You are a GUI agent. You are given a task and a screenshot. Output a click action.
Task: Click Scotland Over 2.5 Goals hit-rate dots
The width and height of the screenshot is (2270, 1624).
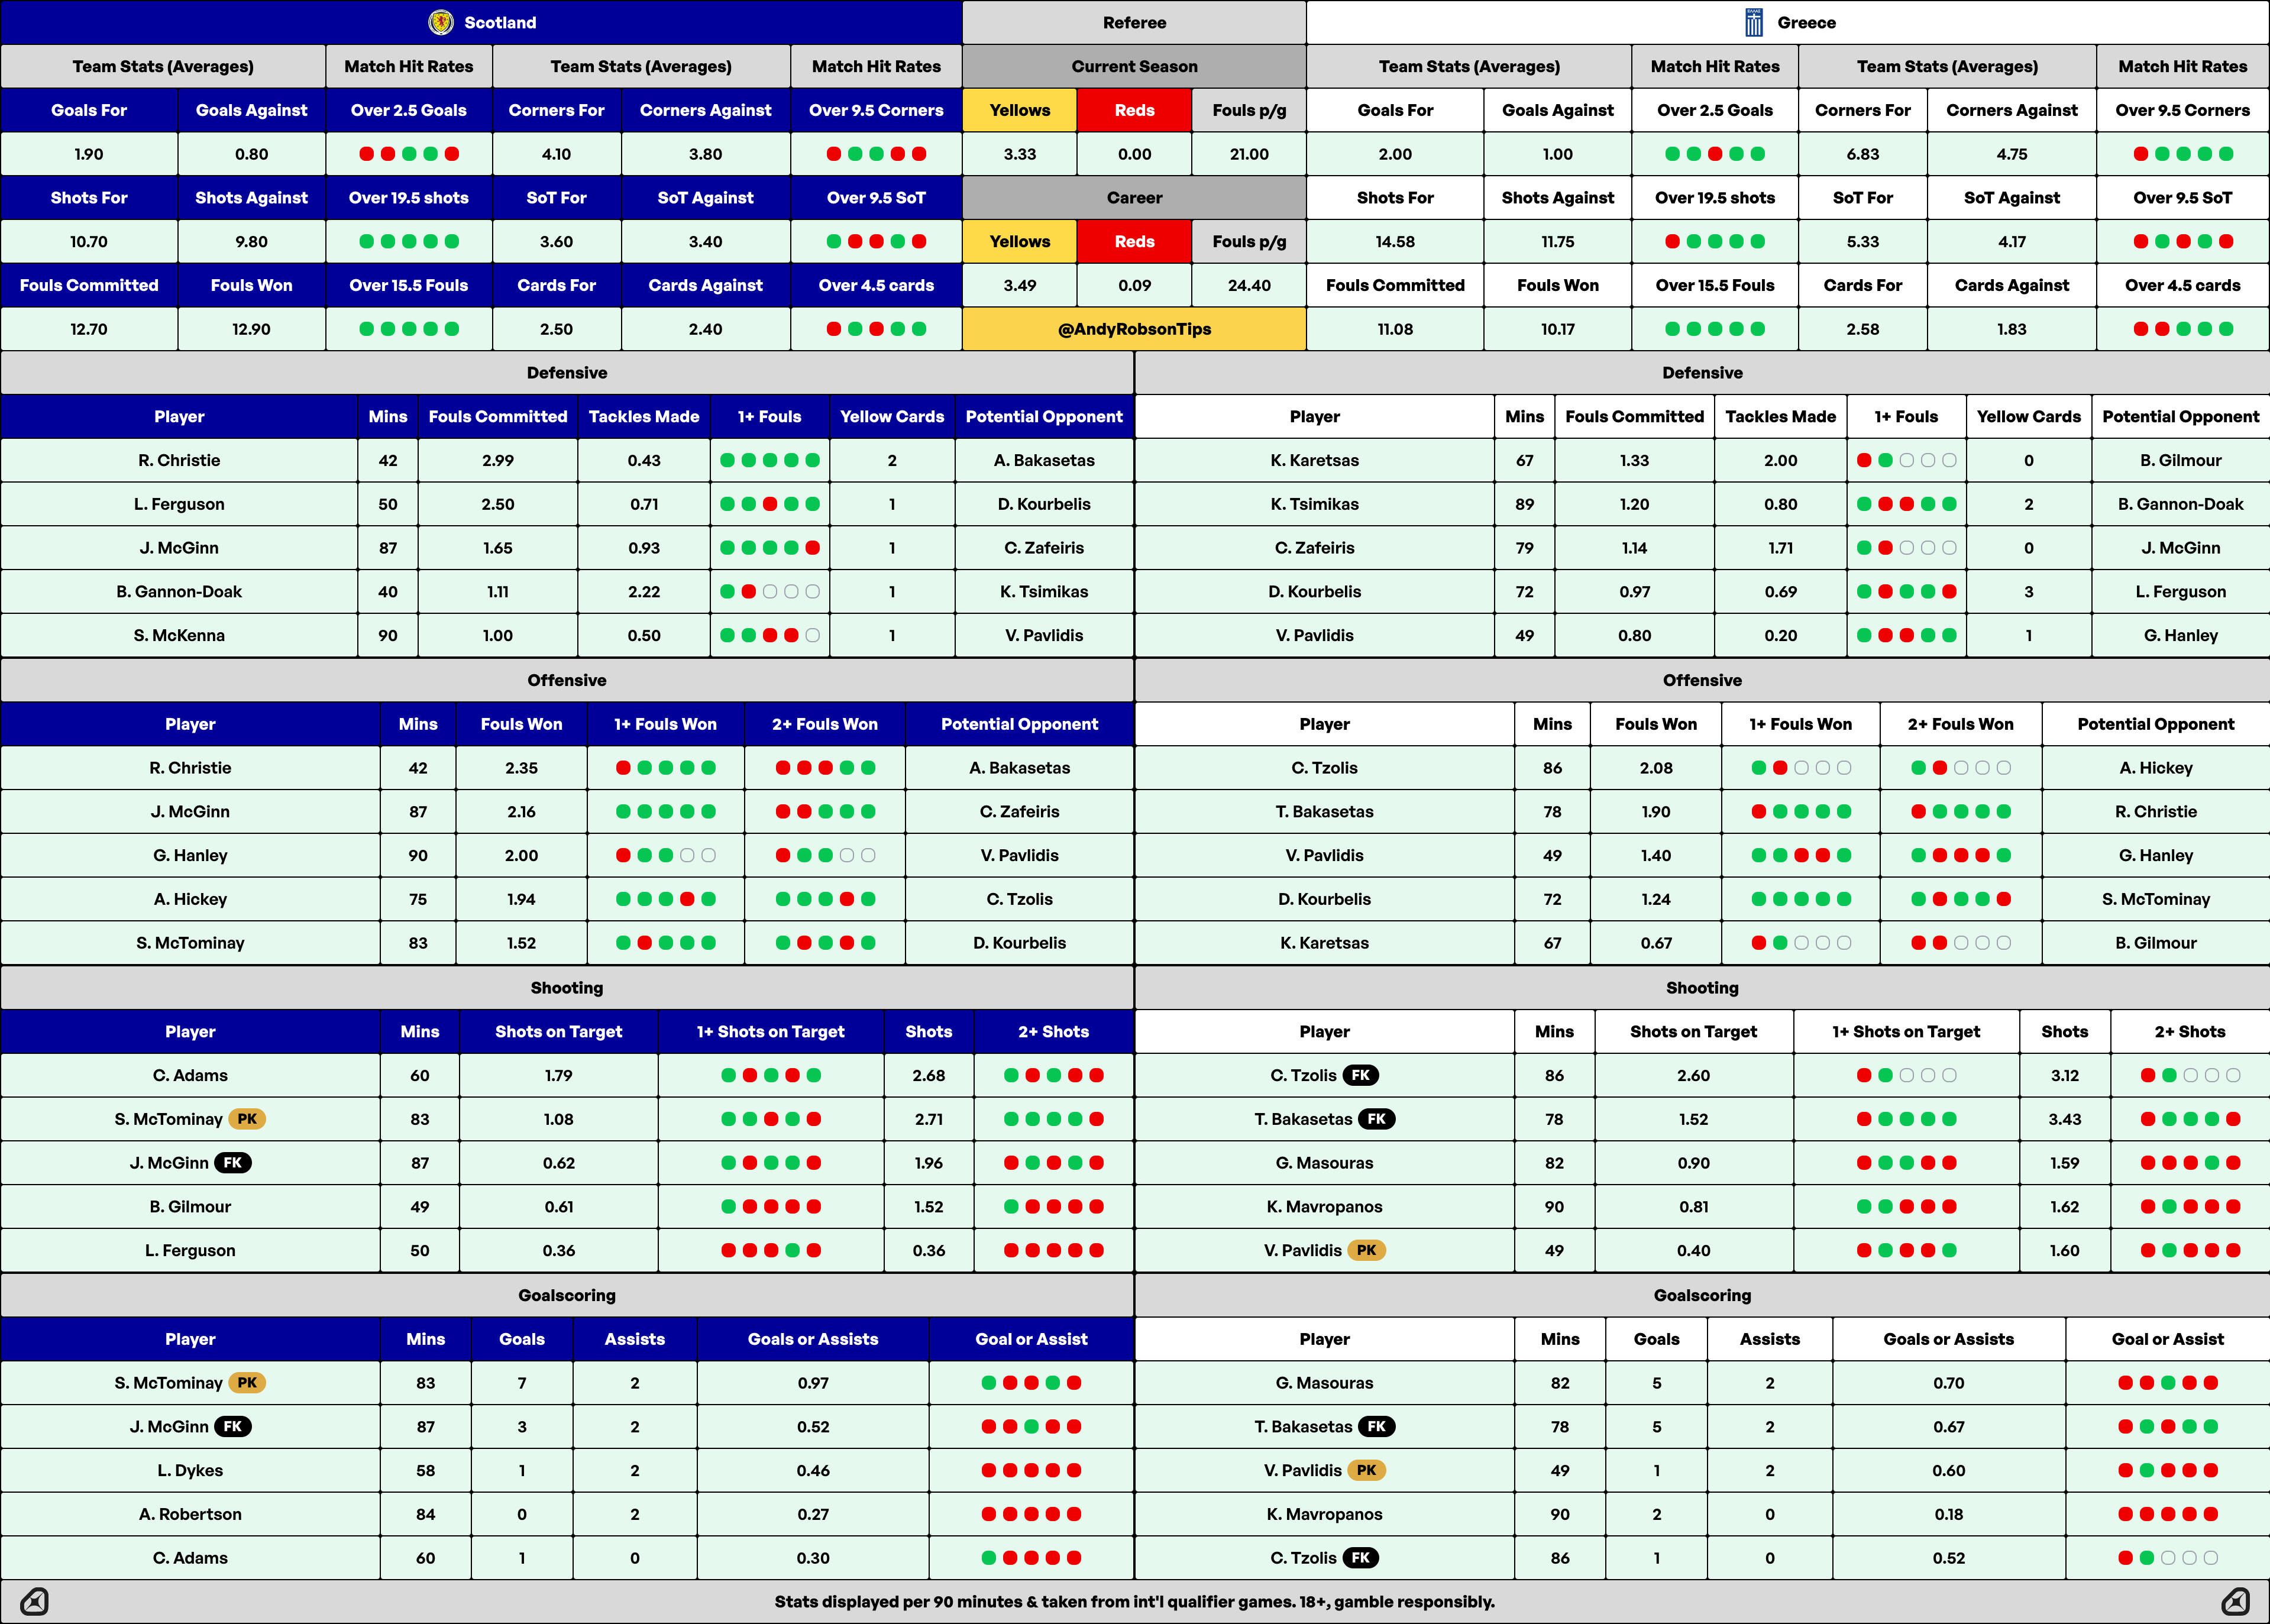tap(408, 154)
